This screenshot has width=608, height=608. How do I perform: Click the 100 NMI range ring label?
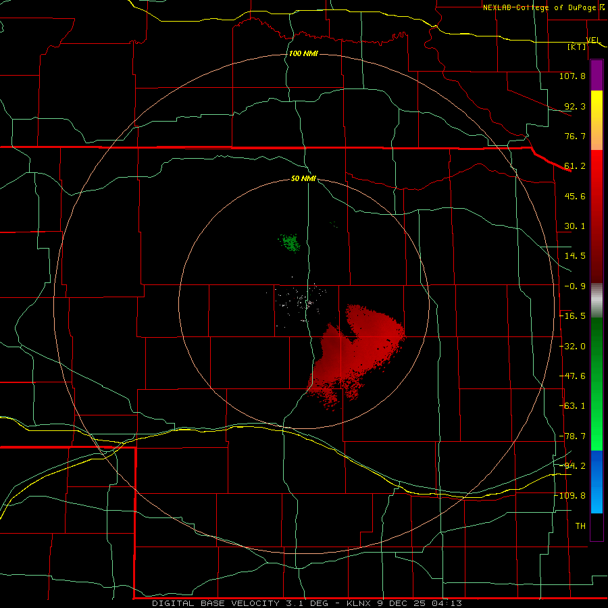[303, 53]
